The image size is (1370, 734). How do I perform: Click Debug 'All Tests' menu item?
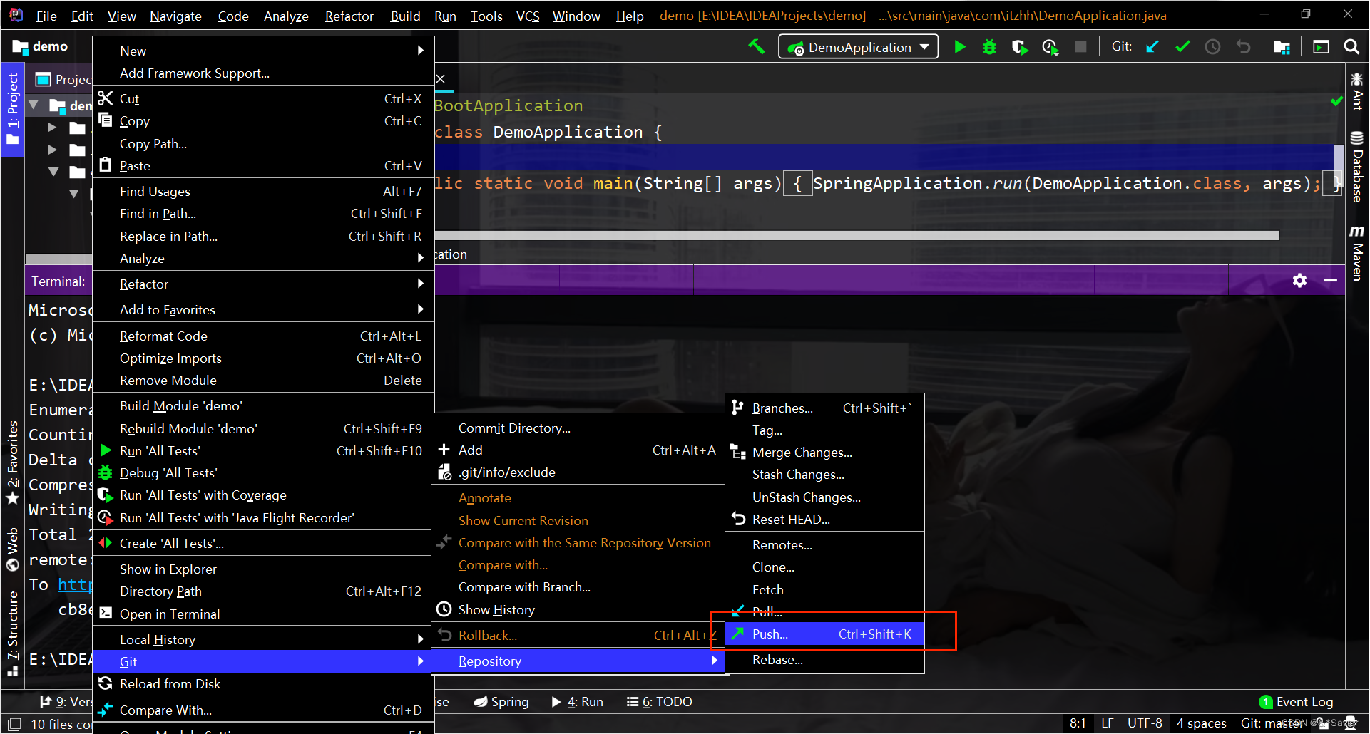(263, 473)
